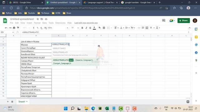The height and width of the screenshot is (112, 200).
Task: Select cell containing Sverdlovsk Ollast
Action: pyautogui.click(x=36, y=54)
